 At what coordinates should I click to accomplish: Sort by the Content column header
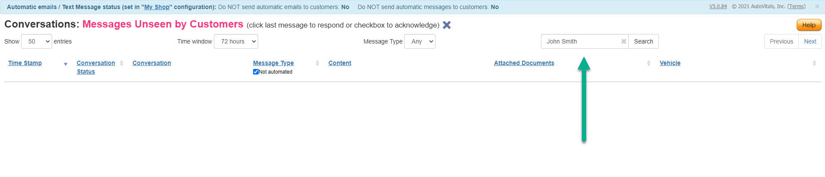click(x=340, y=63)
